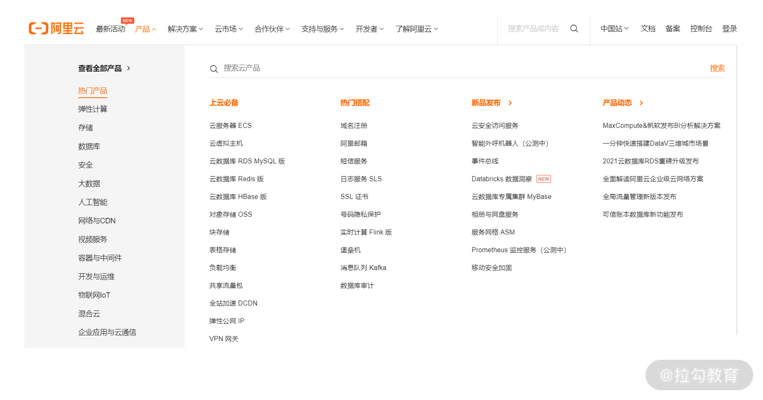
Task: Open 查看全部产品
Action: tap(100, 68)
